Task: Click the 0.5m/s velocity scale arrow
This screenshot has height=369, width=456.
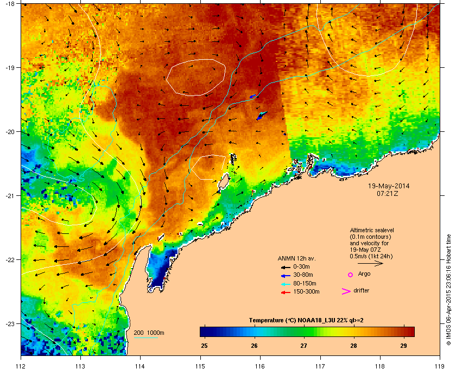Action: click(370, 263)
